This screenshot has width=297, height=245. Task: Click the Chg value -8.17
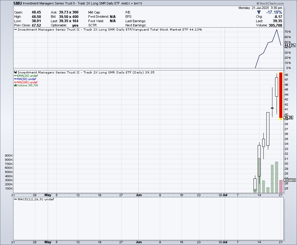coord(278,17)
